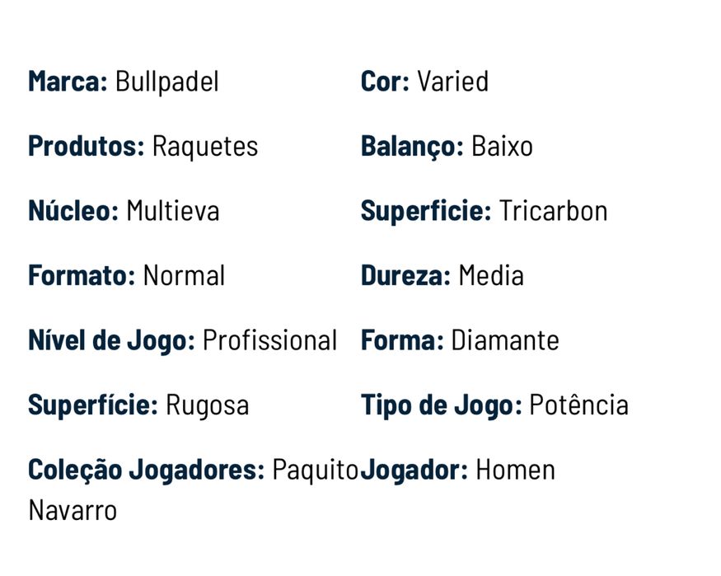Click the Potência game type value
The image size is (721, 576).
[x=578, y=405]
